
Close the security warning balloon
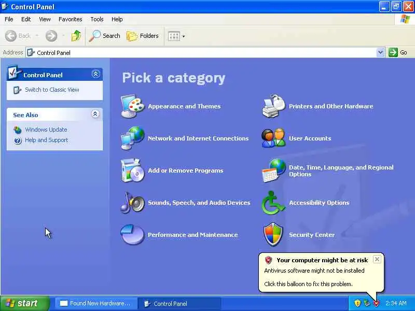click(x=377, y=259)
